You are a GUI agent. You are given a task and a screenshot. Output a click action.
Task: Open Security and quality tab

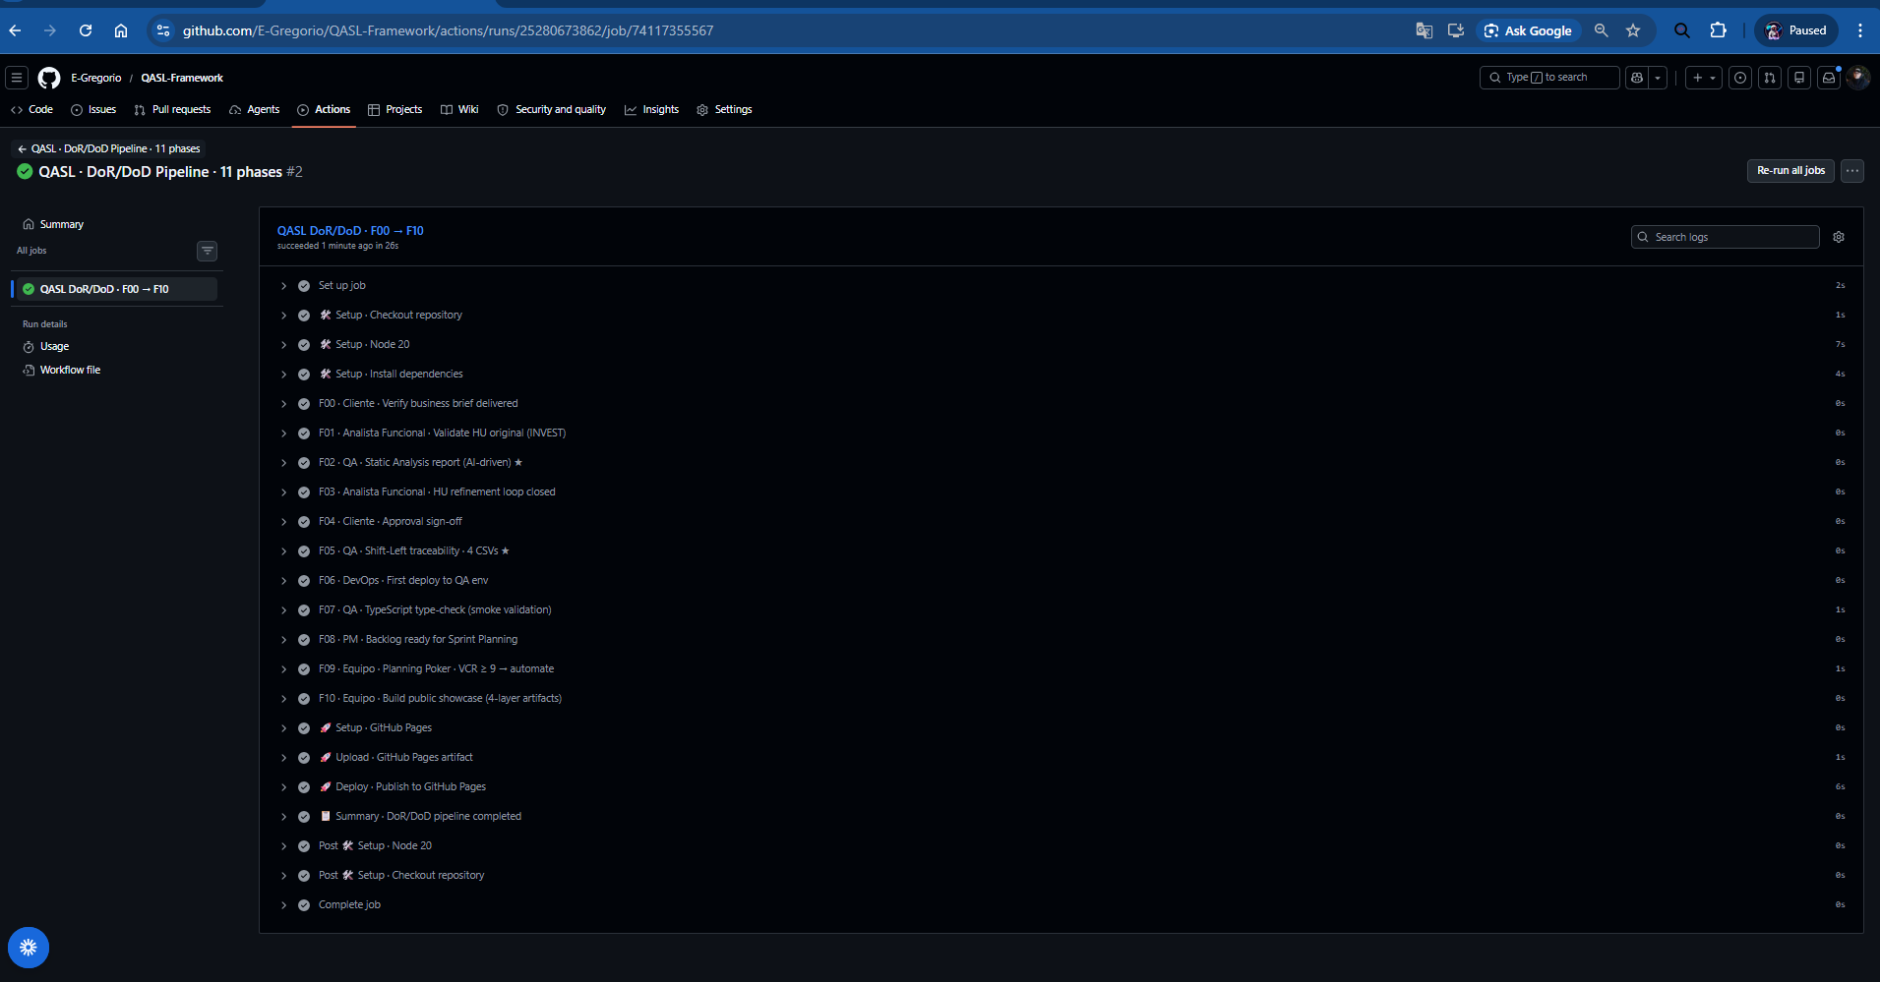click(x=551, y=109)
